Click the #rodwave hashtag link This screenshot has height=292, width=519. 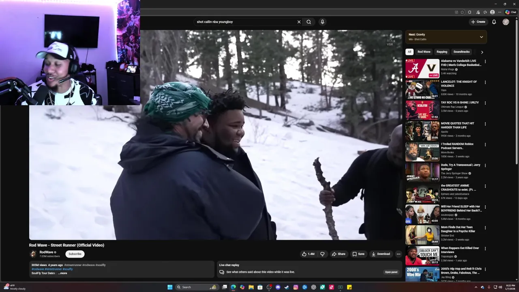click(x=38, y=269)
